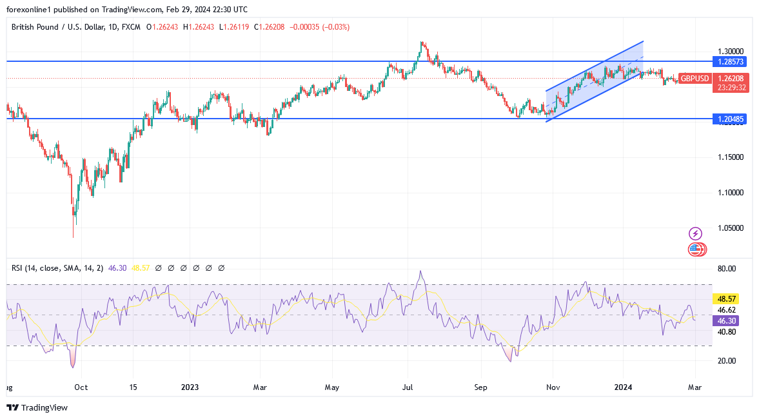Viewport: 759px width, 419px height.
Task: Click the 2024 label on the time axis
Action: pyautogui.click(x=622, y=387)
